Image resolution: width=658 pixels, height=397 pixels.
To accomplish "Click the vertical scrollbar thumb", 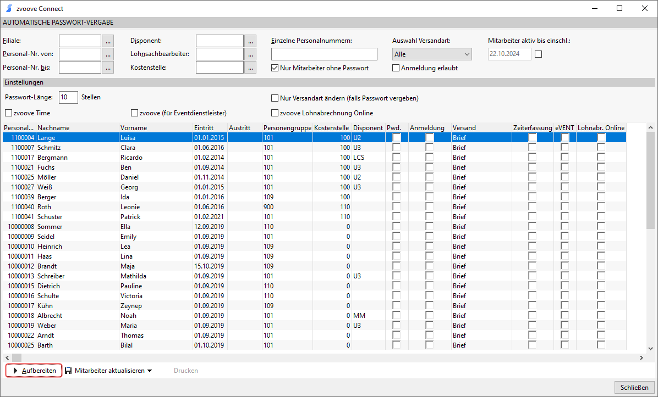I will (650, 180).
